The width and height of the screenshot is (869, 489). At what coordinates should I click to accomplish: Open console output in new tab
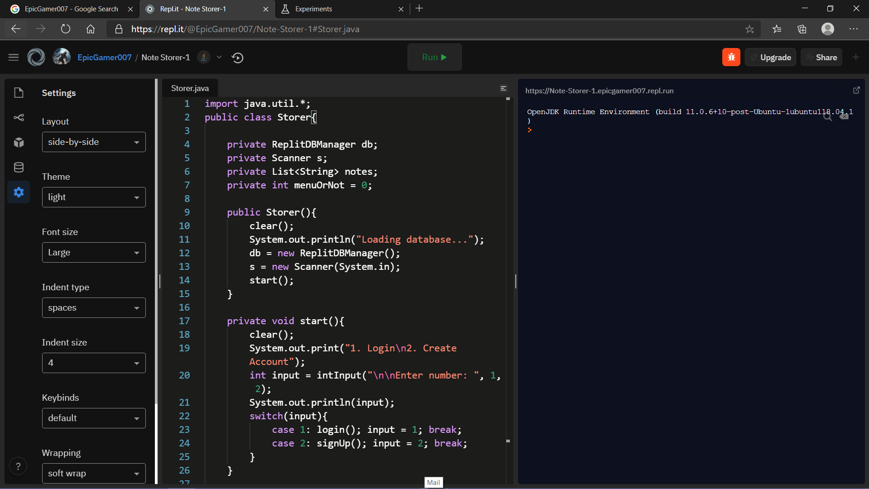(856, 90)
